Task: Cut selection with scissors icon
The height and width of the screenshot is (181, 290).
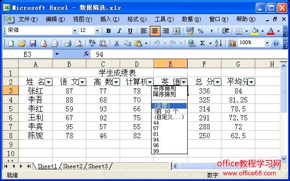Action: point(116,43)
